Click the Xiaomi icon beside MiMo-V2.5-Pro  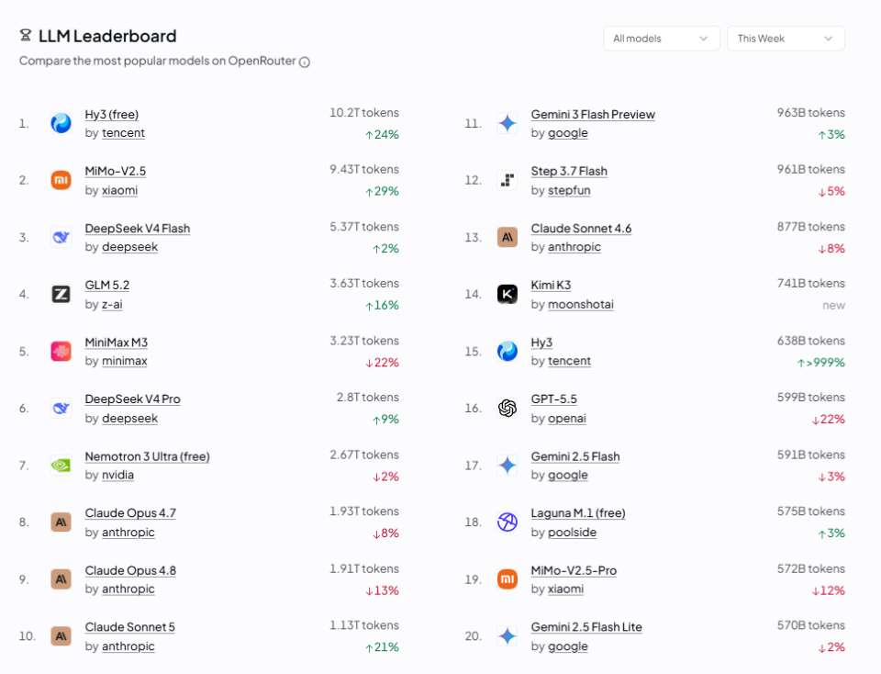[x=507, y=579]
